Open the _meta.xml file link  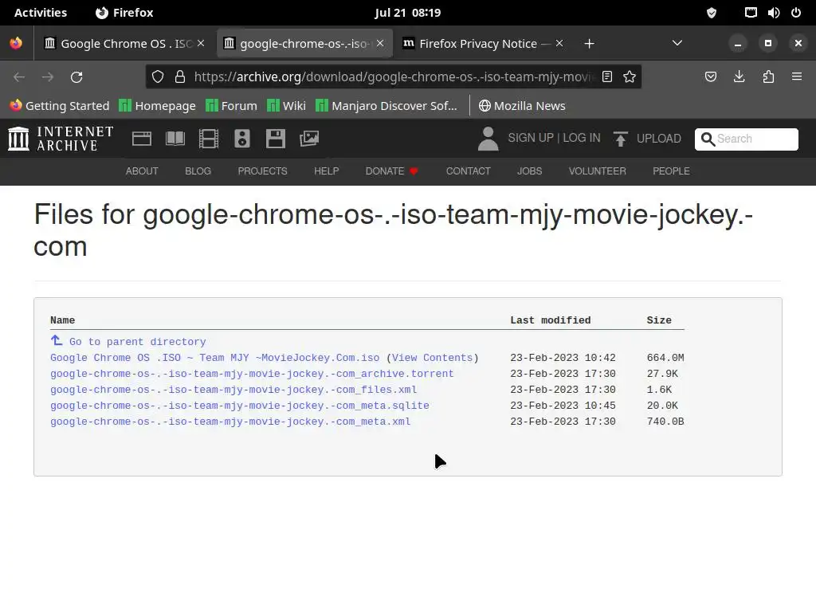coord(230,422)
